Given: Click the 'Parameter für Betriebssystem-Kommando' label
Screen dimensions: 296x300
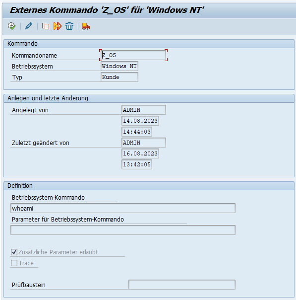Looking at the screenshot, I should point(68,219).
